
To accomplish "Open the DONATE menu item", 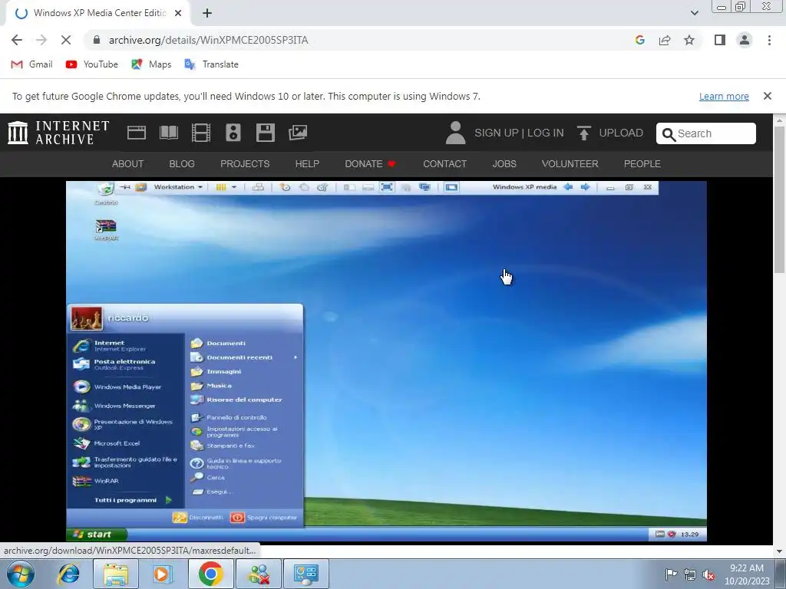I will point(370,164).
